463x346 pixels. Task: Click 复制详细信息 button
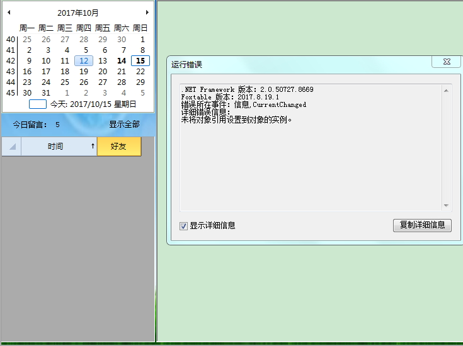point(422,225)
